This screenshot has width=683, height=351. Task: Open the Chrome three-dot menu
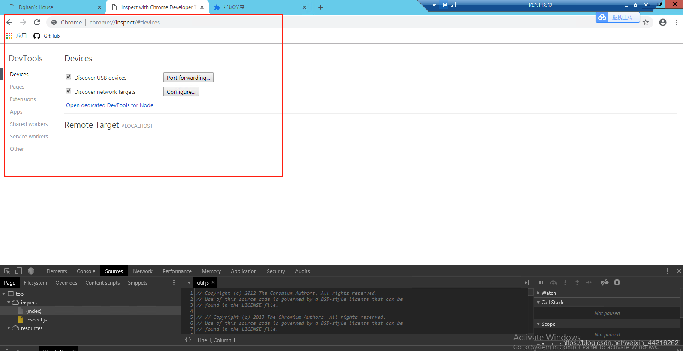pyautogui.click(x=677, y=22)
